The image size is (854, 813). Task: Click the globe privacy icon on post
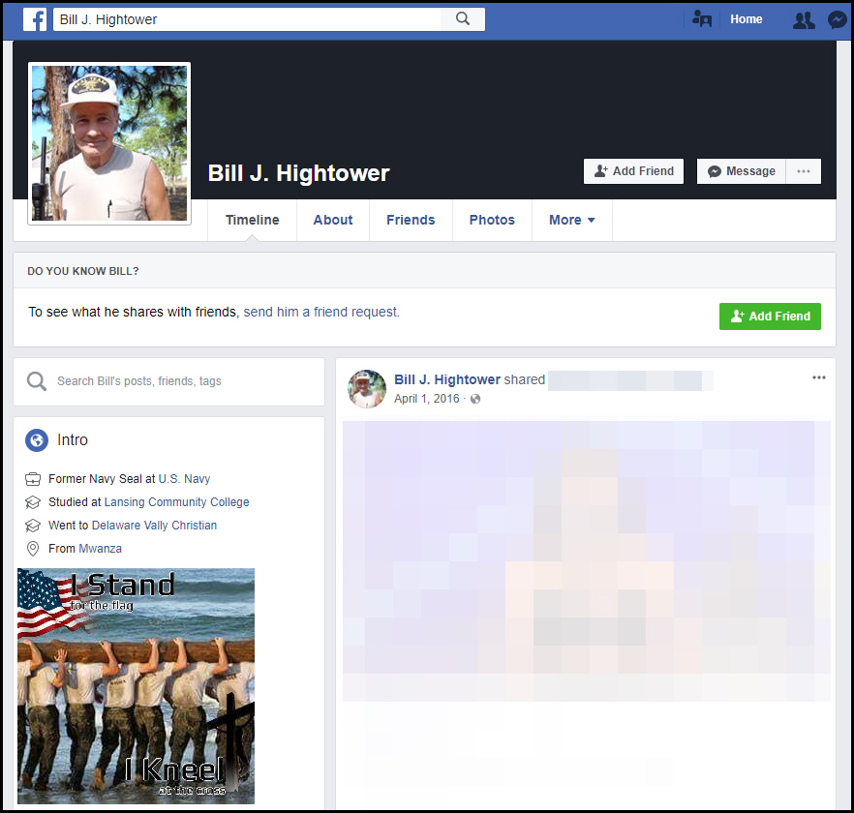[x=475, y=399]
